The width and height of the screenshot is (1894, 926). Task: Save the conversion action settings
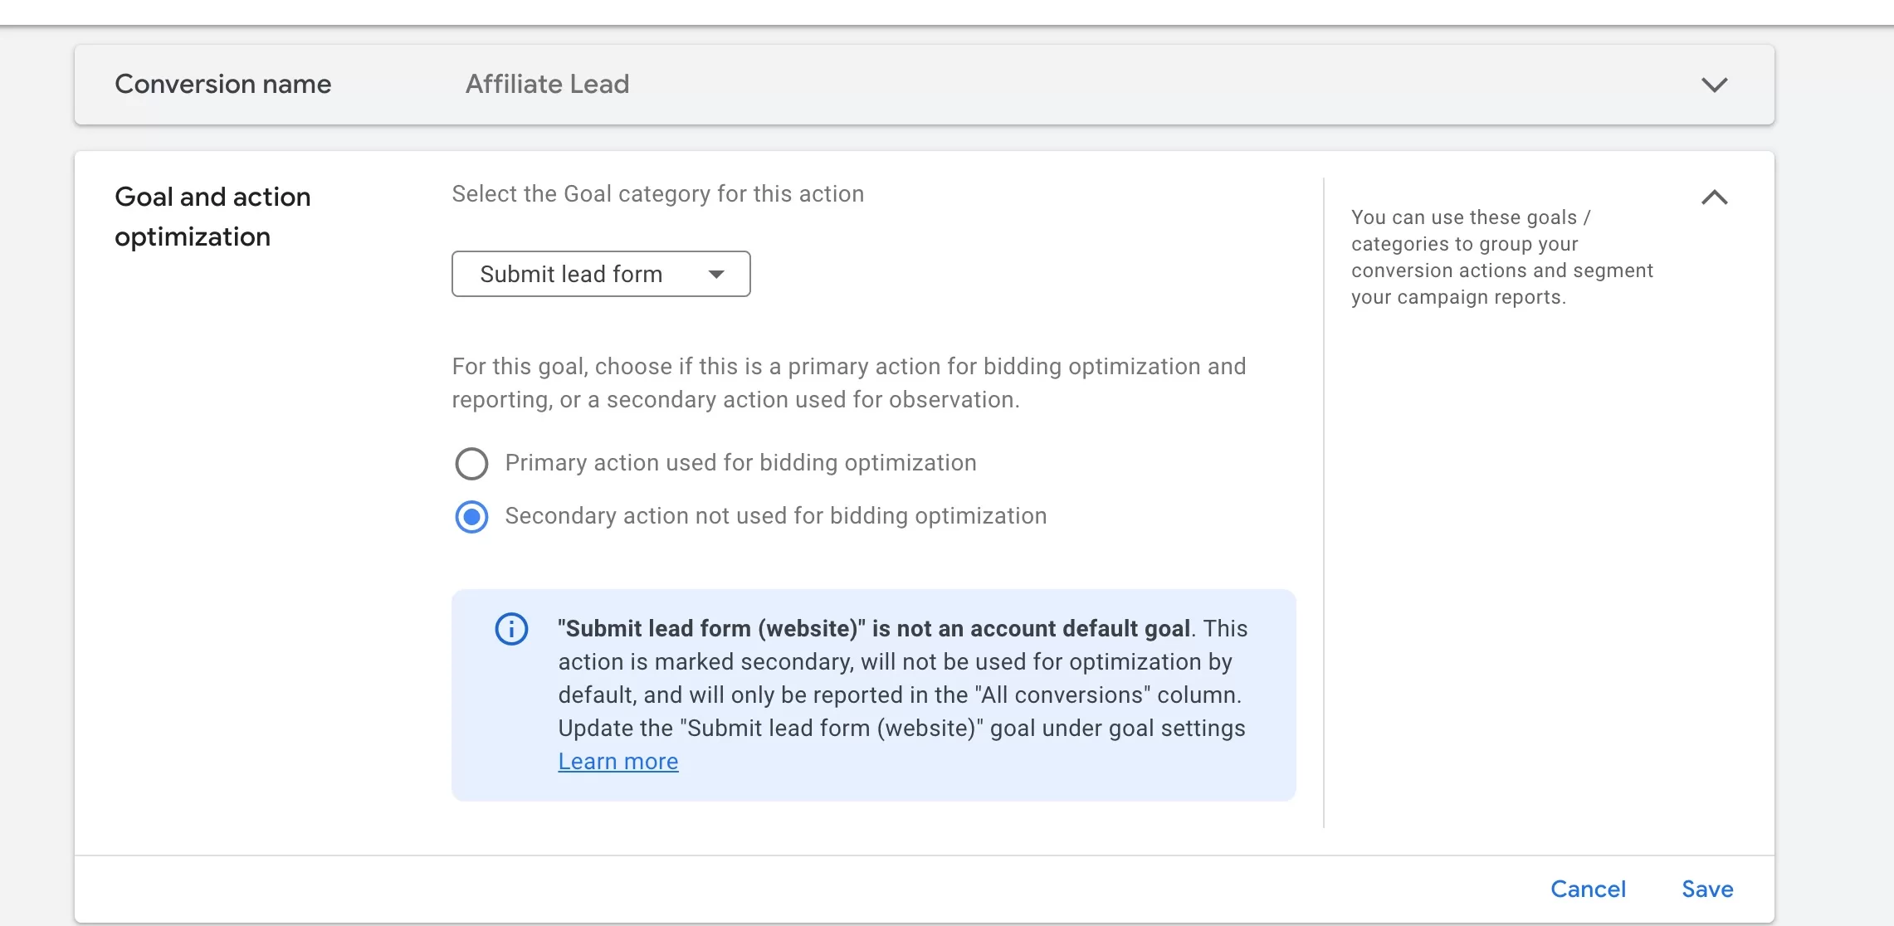(1707, 889)
